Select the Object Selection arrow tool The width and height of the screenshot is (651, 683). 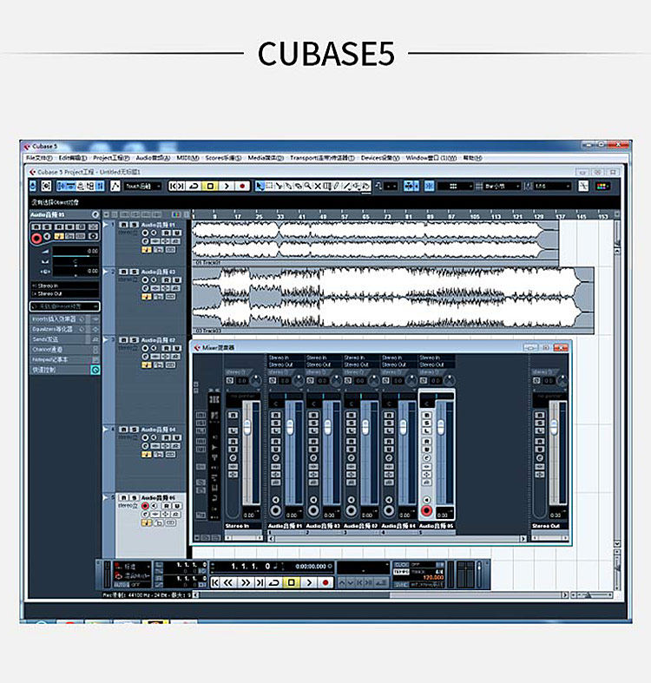(260, 186)
